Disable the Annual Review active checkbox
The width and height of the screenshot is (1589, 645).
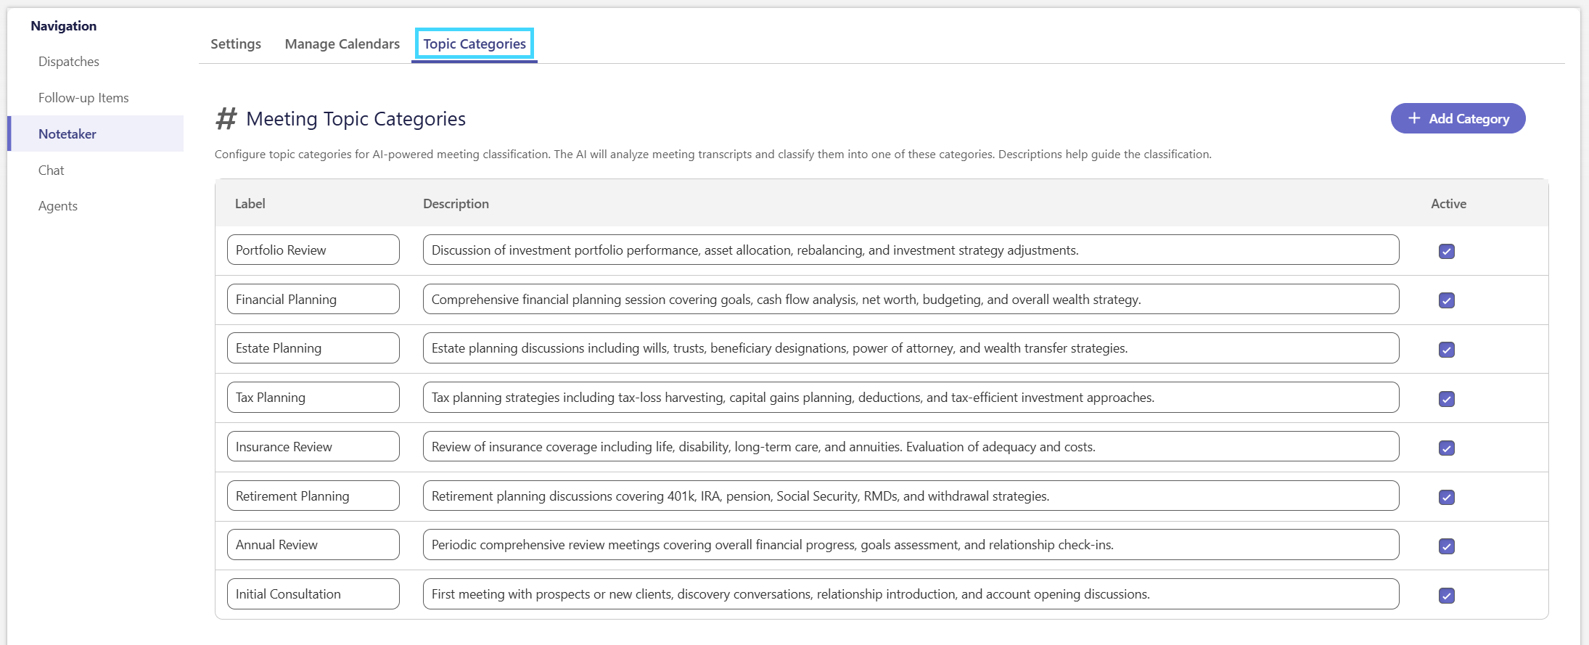point(1446,546)
